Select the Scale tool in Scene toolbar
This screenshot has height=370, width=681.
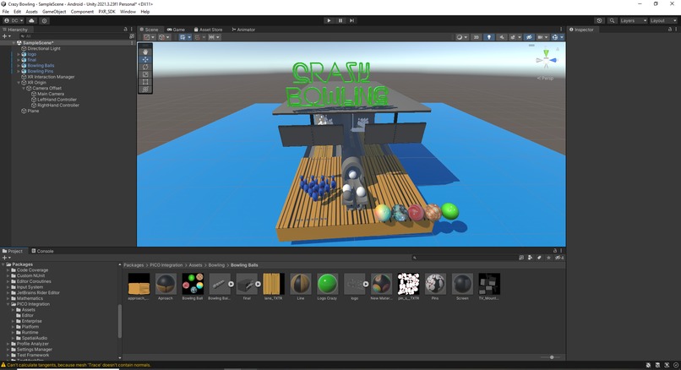(145, 74)
